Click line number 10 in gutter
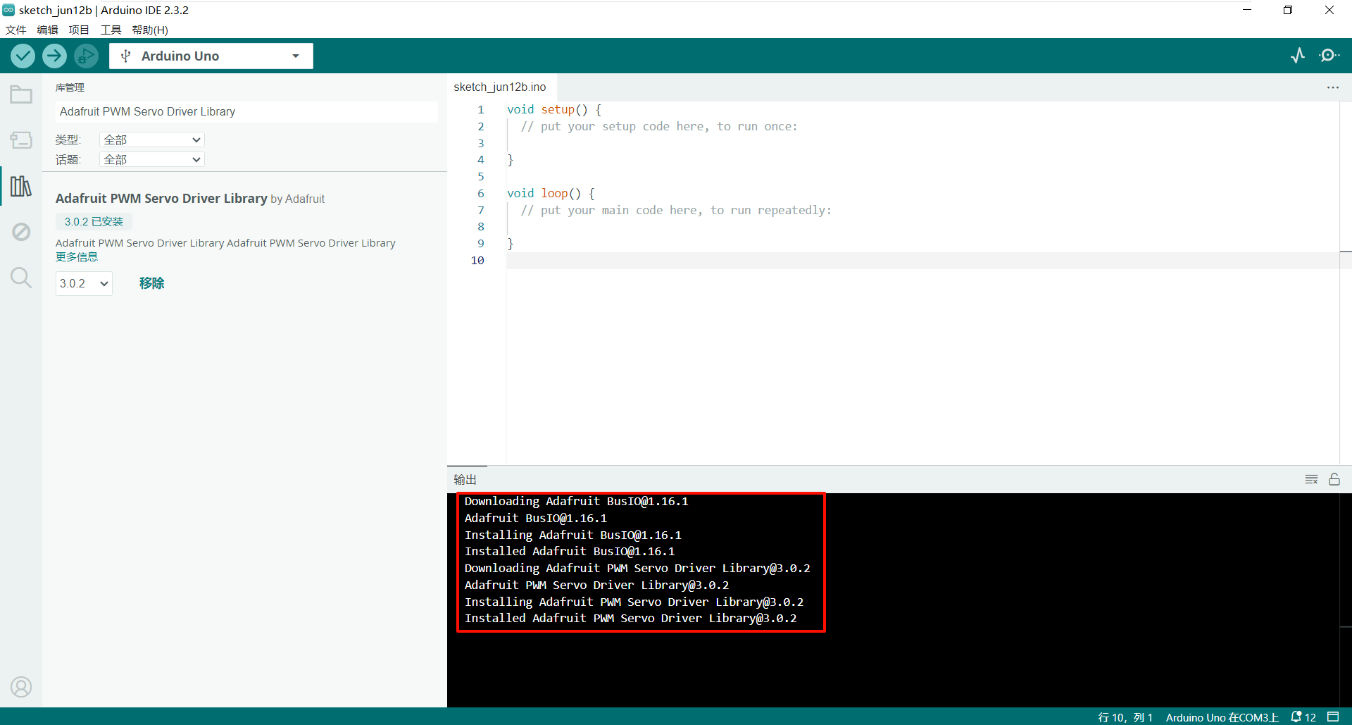Image resolution: width=1352 pixels, height=725 pixels. click(477, 260)
